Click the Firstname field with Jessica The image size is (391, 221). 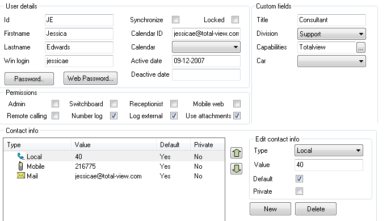tap(79, 34)
